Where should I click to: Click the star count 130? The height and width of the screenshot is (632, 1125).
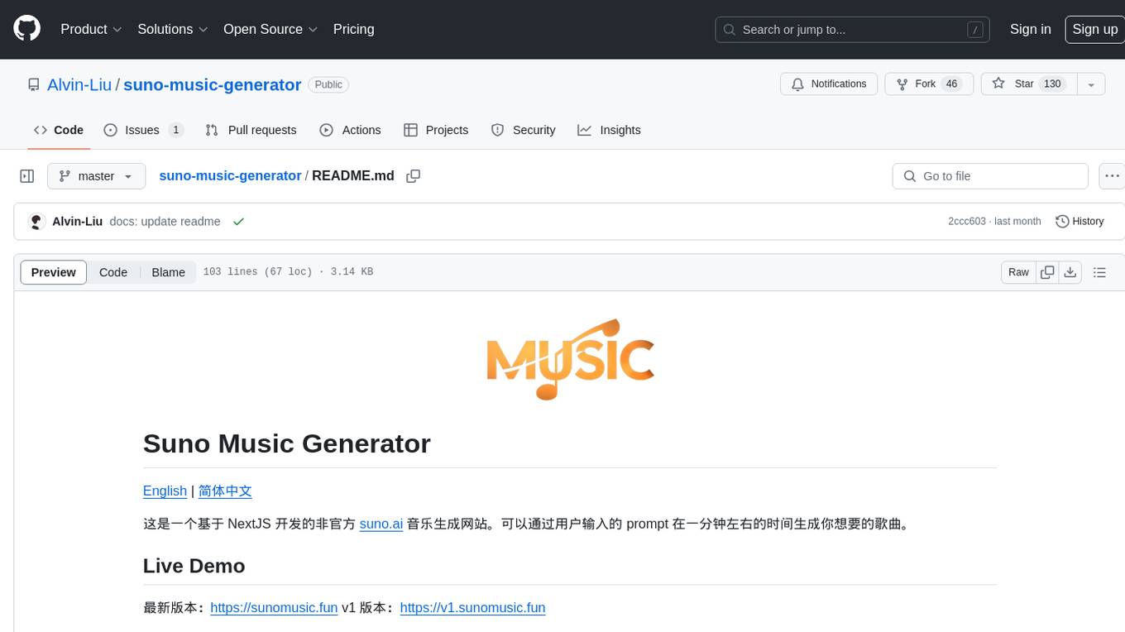pos(1052,84)
